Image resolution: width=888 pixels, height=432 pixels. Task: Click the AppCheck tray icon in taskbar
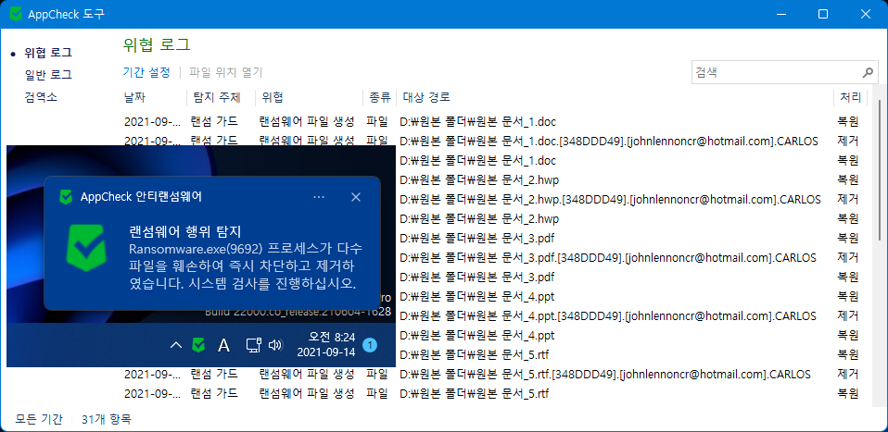(x=197, y=345)
